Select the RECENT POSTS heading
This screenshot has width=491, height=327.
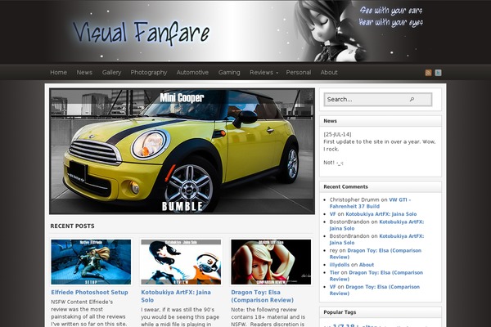72,226
